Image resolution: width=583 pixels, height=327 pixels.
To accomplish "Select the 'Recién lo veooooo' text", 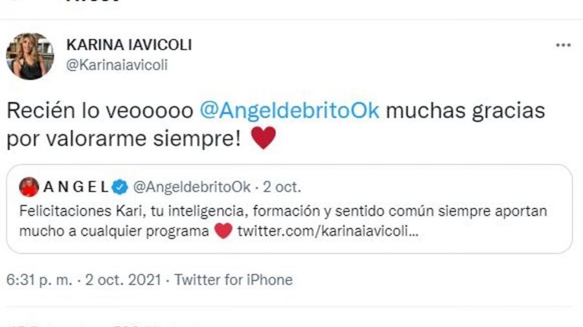I will [x=100, y=110].
